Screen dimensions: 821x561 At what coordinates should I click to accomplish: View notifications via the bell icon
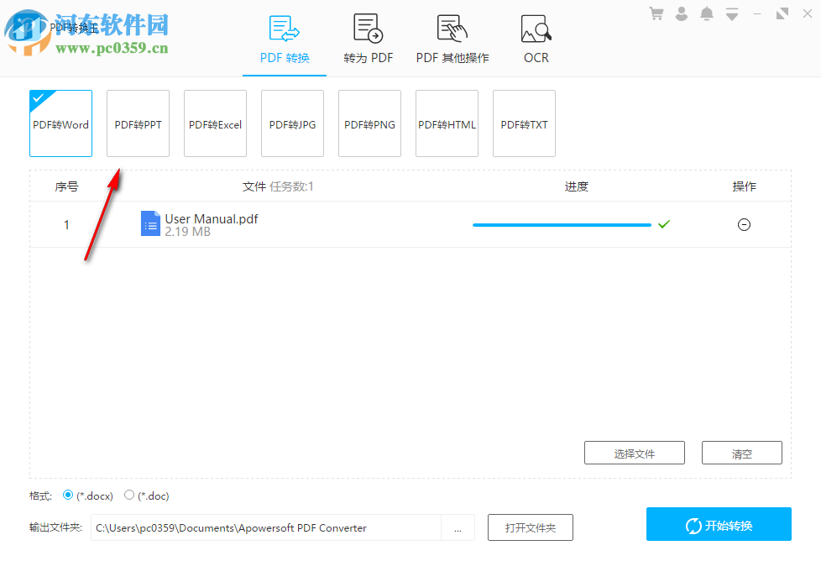(706, 13)
